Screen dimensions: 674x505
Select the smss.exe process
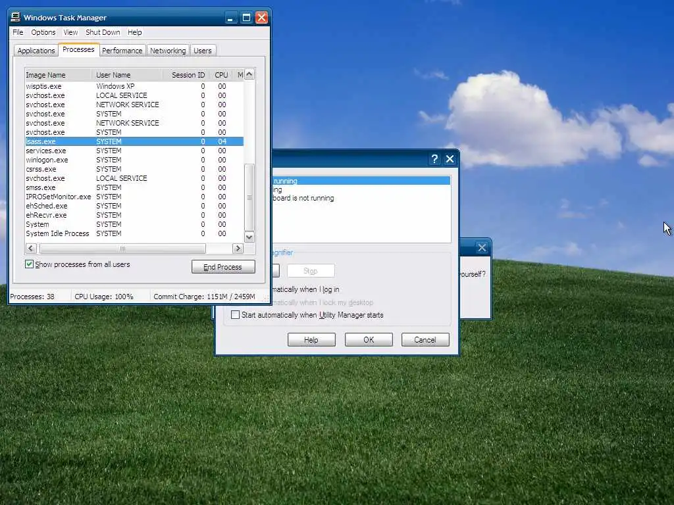pos(134,187)
